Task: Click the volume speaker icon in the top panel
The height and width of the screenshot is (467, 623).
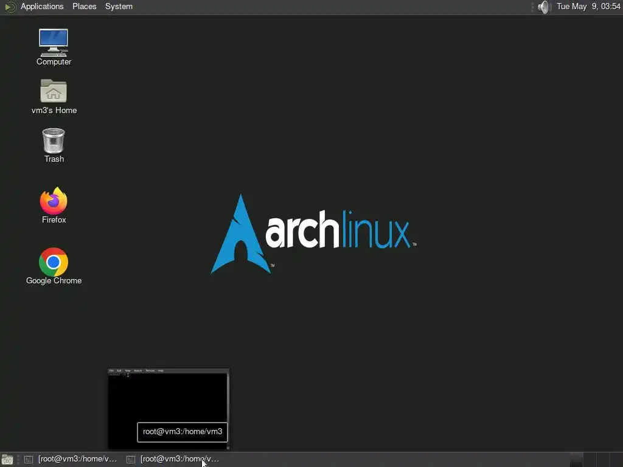Action: click(x=543, y=7)
